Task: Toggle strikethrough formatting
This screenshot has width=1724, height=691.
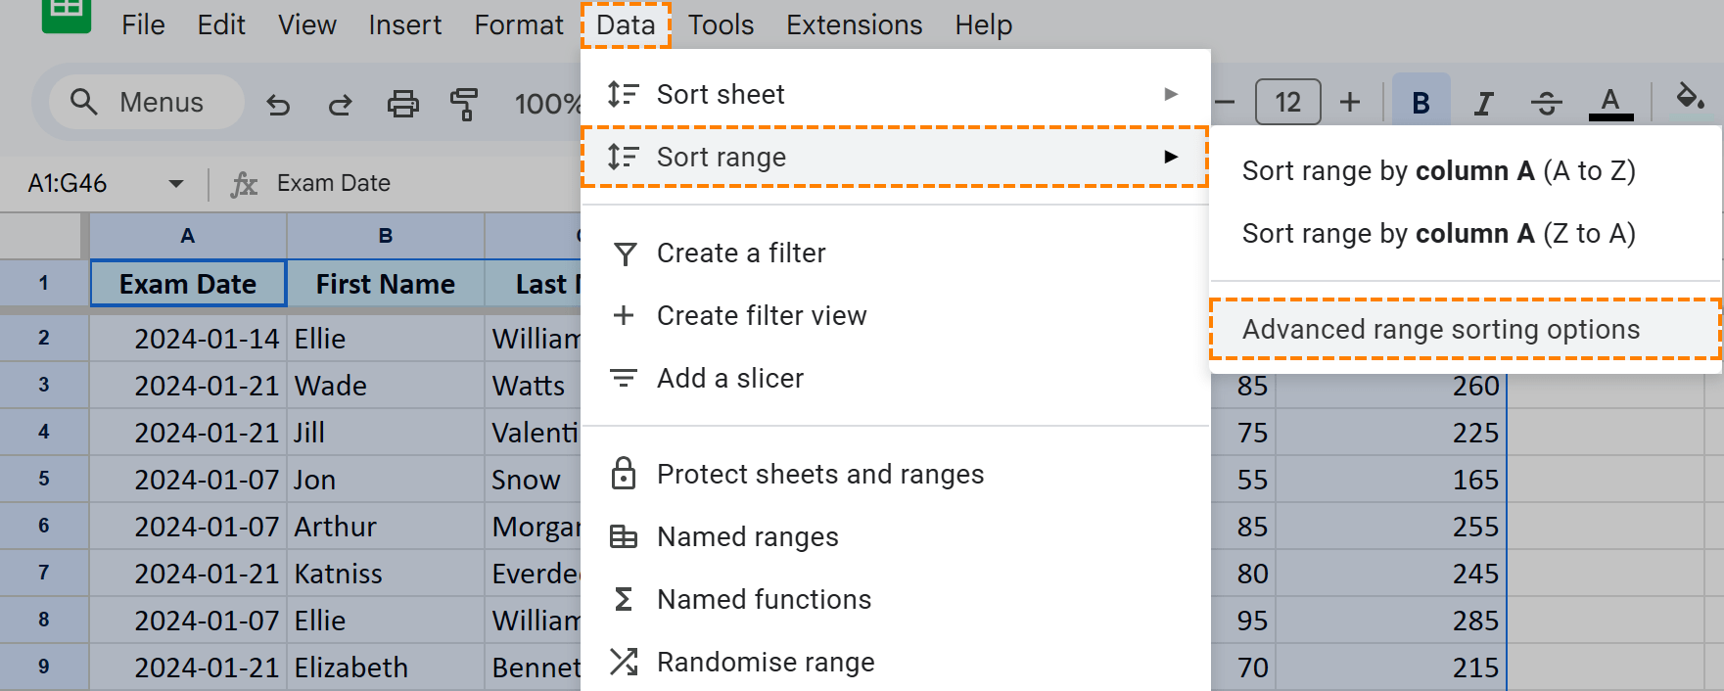Action: click(x=1546, y=103)
